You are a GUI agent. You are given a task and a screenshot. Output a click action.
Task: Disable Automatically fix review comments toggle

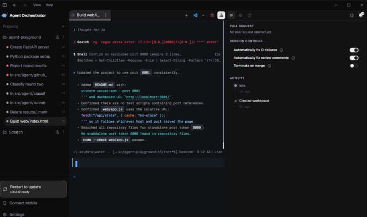(x=354, y=58)
